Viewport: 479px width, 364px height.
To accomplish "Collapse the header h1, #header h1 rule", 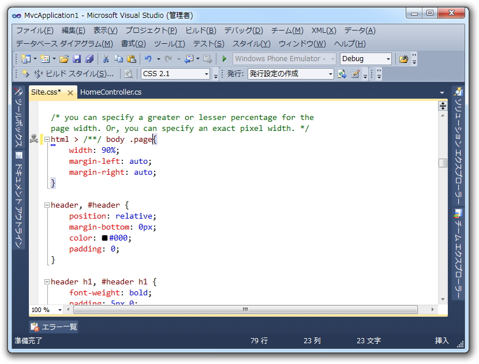I will tap(47, 282).
